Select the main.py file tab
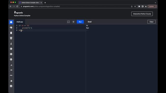This screenshot has width=166, height=93. coord(20,22)
